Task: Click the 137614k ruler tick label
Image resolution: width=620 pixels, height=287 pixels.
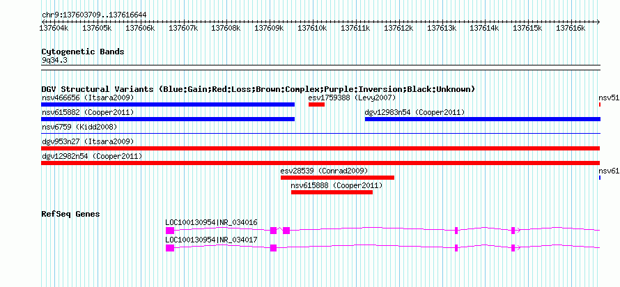Action: pos(484,28)
